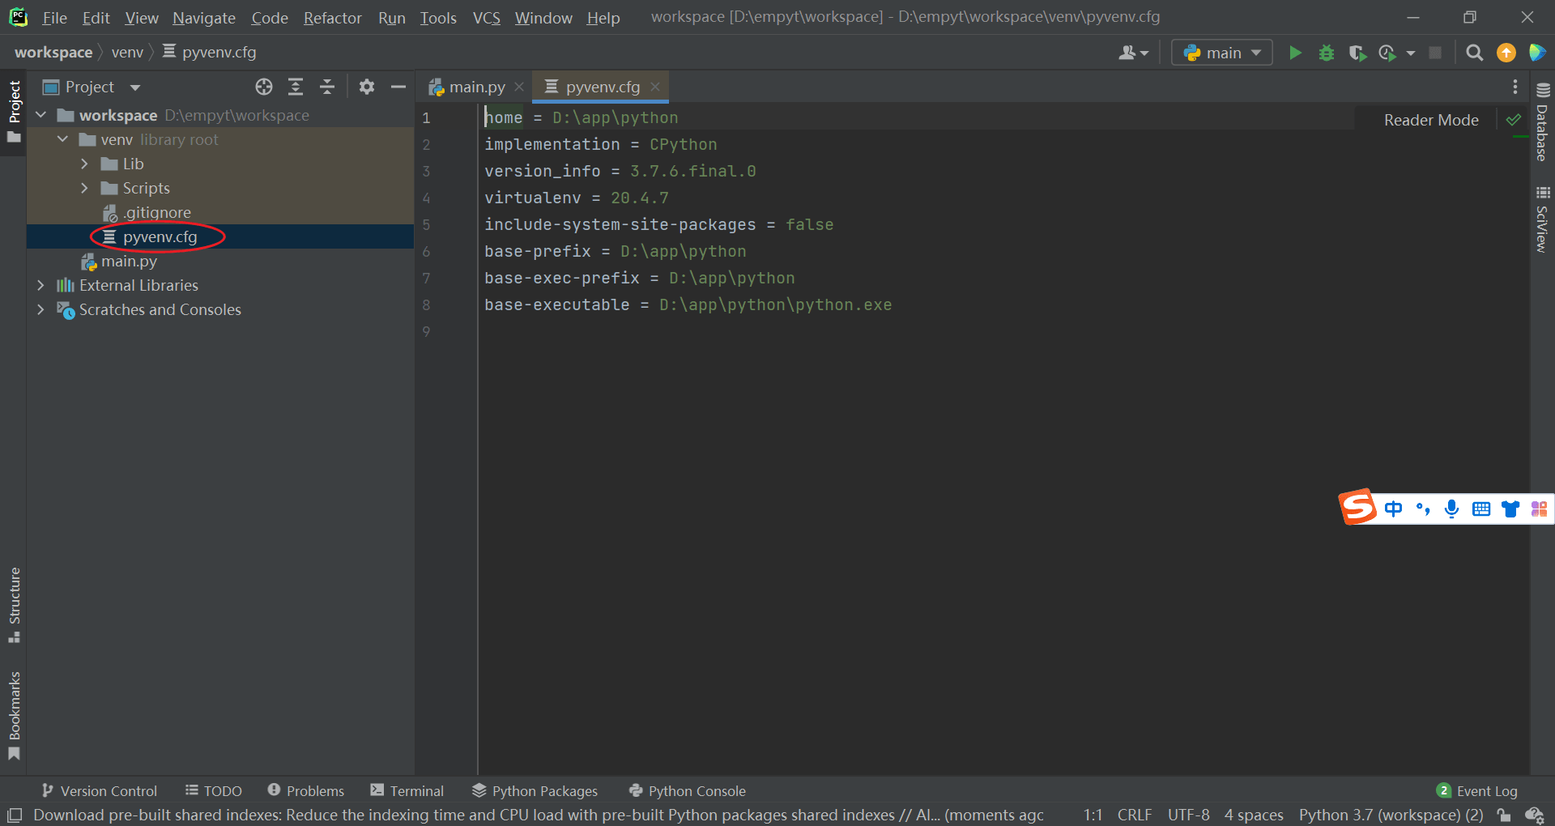This screenshot has height=826, width=1555.
Task: Open Code With Me dropdown arrow
Action: point(1144,53)
